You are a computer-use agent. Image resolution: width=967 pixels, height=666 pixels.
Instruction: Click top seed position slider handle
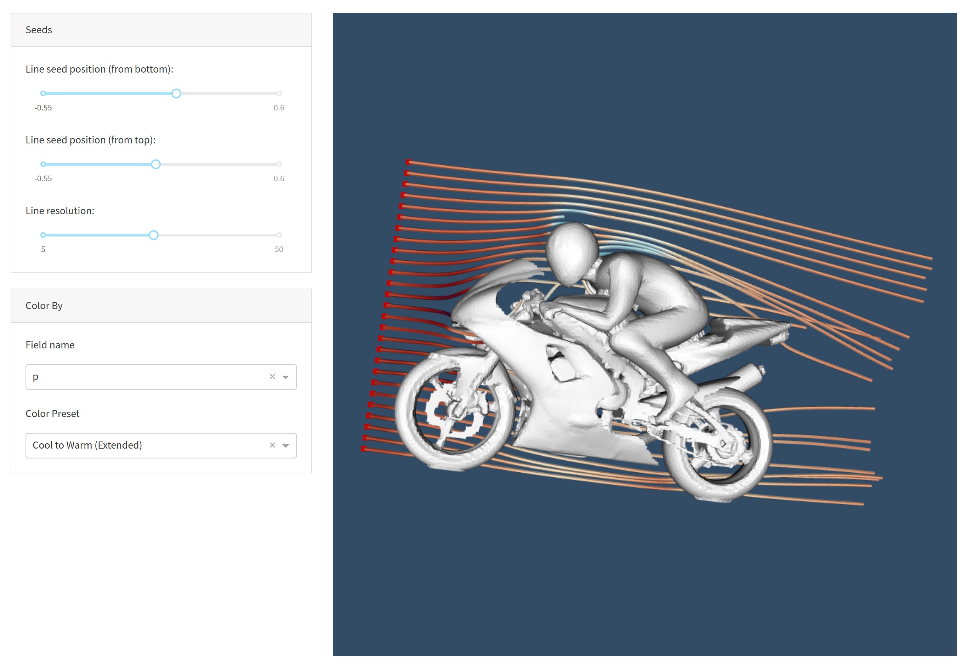(156, 164)
